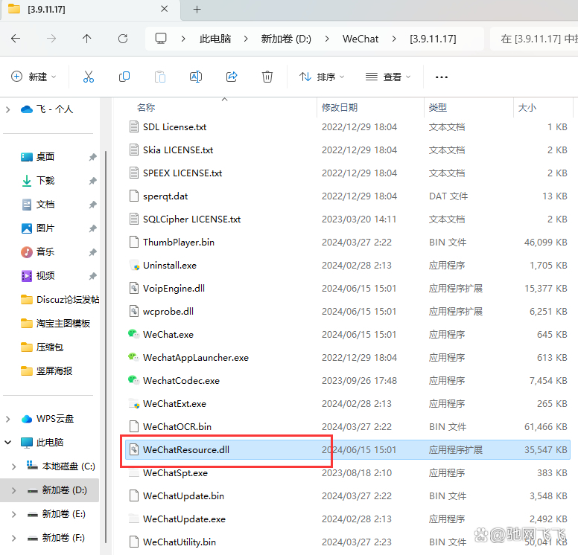Click the ThumbPlayer.bin file icon

(134, 242)
